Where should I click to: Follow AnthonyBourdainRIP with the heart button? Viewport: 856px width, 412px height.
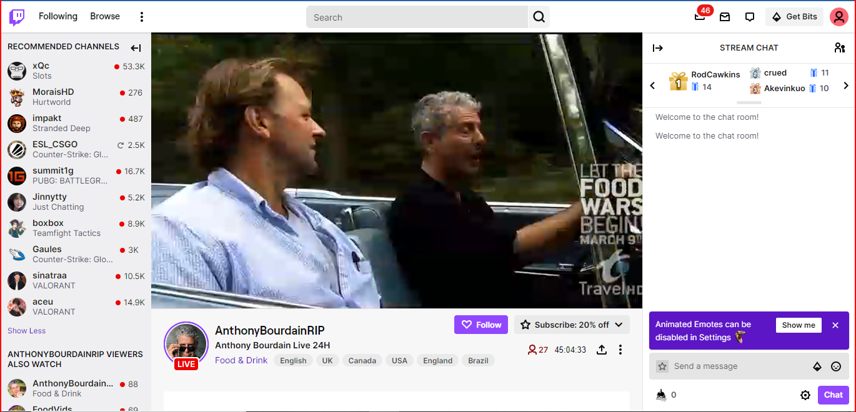tap(481, 325)
